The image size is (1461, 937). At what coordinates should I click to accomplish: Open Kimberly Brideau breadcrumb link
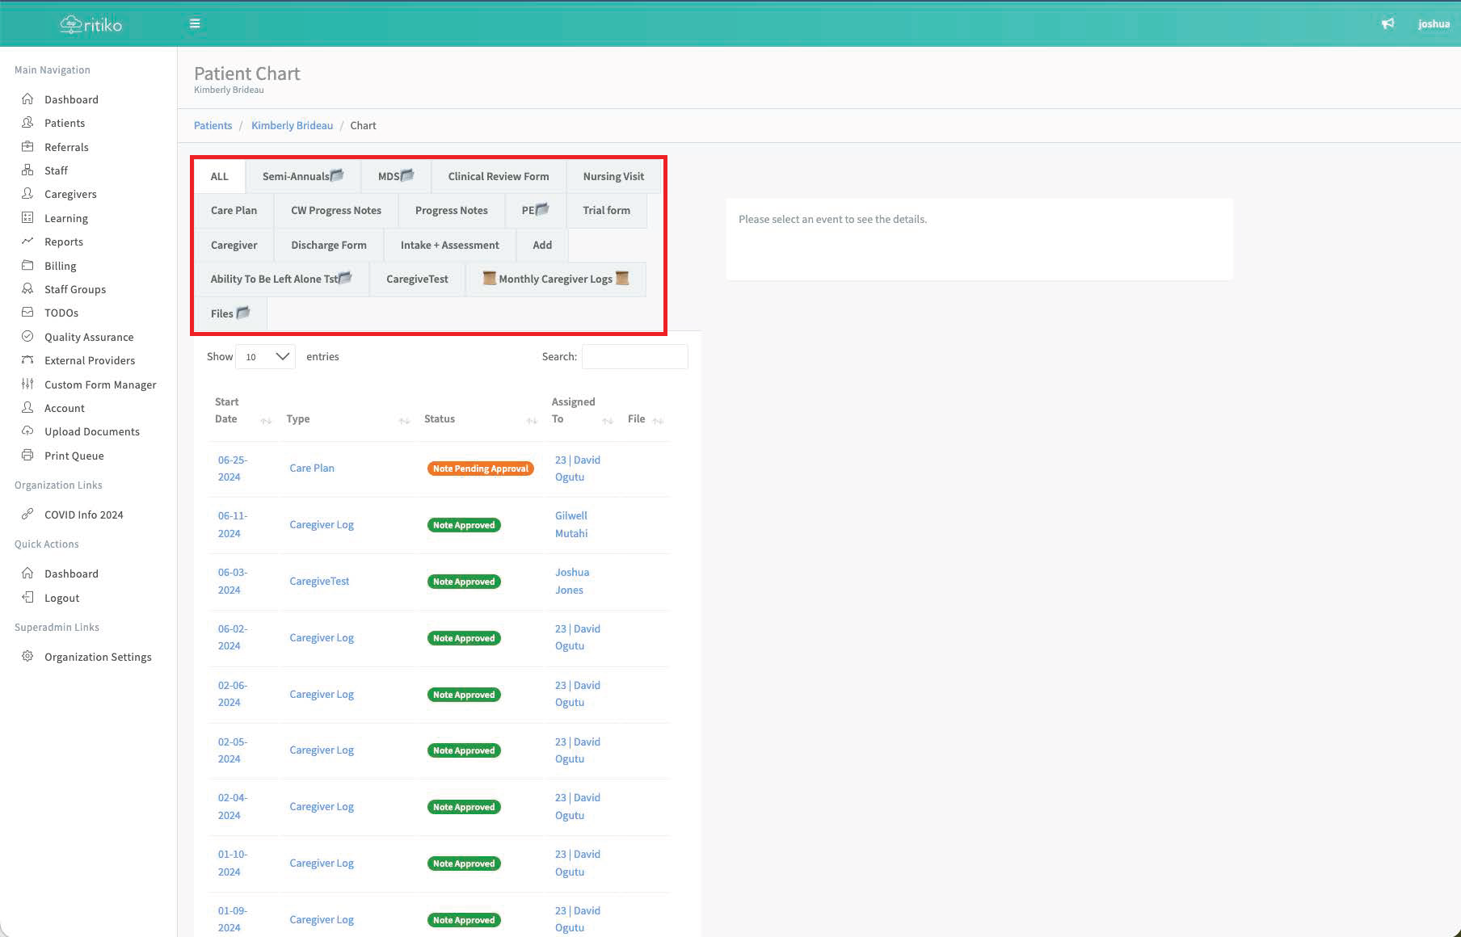click(292, 125)
